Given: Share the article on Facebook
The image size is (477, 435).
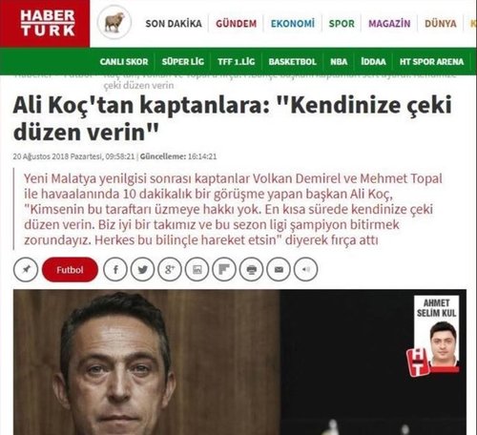Looking at the screenshot, I should click(115, 270).
